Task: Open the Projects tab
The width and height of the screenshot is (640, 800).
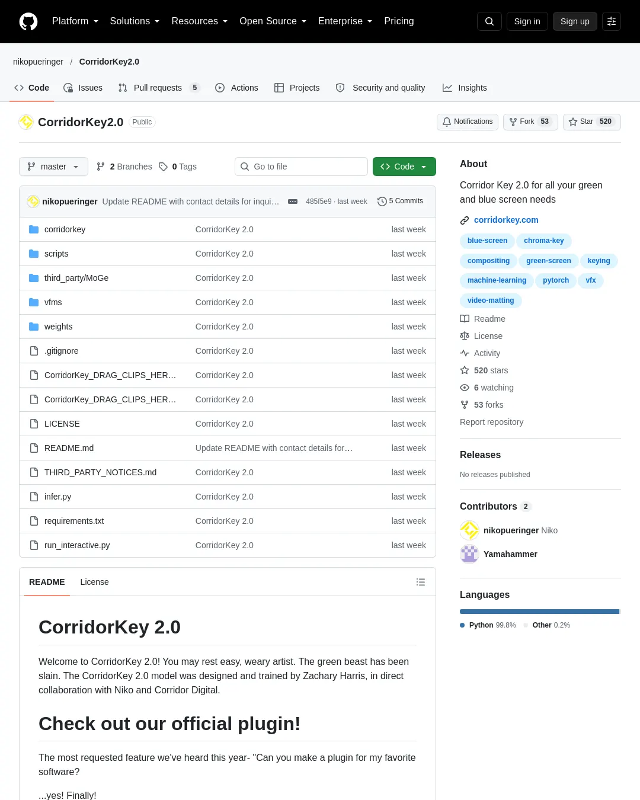Action: pos(297,88)
